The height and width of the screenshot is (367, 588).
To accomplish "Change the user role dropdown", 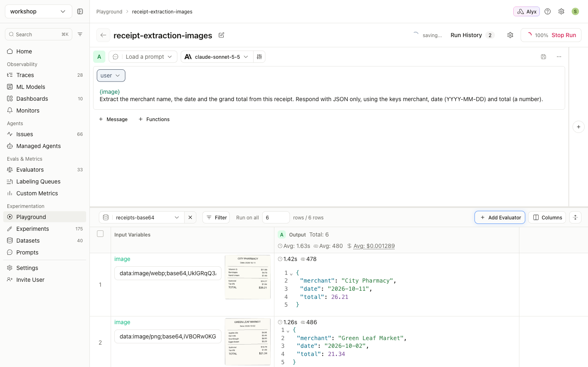I will coord(111,75).
